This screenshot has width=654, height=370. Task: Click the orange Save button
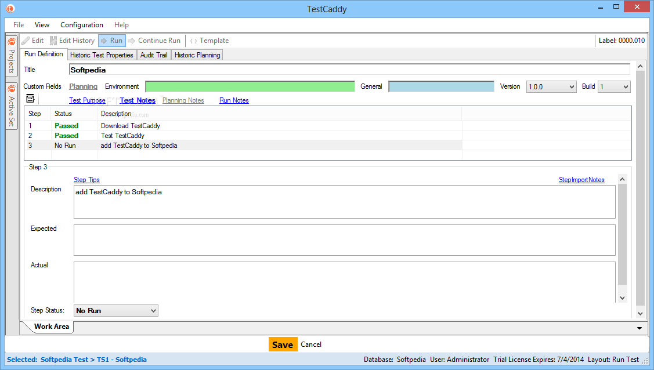[x=283, y=344]
